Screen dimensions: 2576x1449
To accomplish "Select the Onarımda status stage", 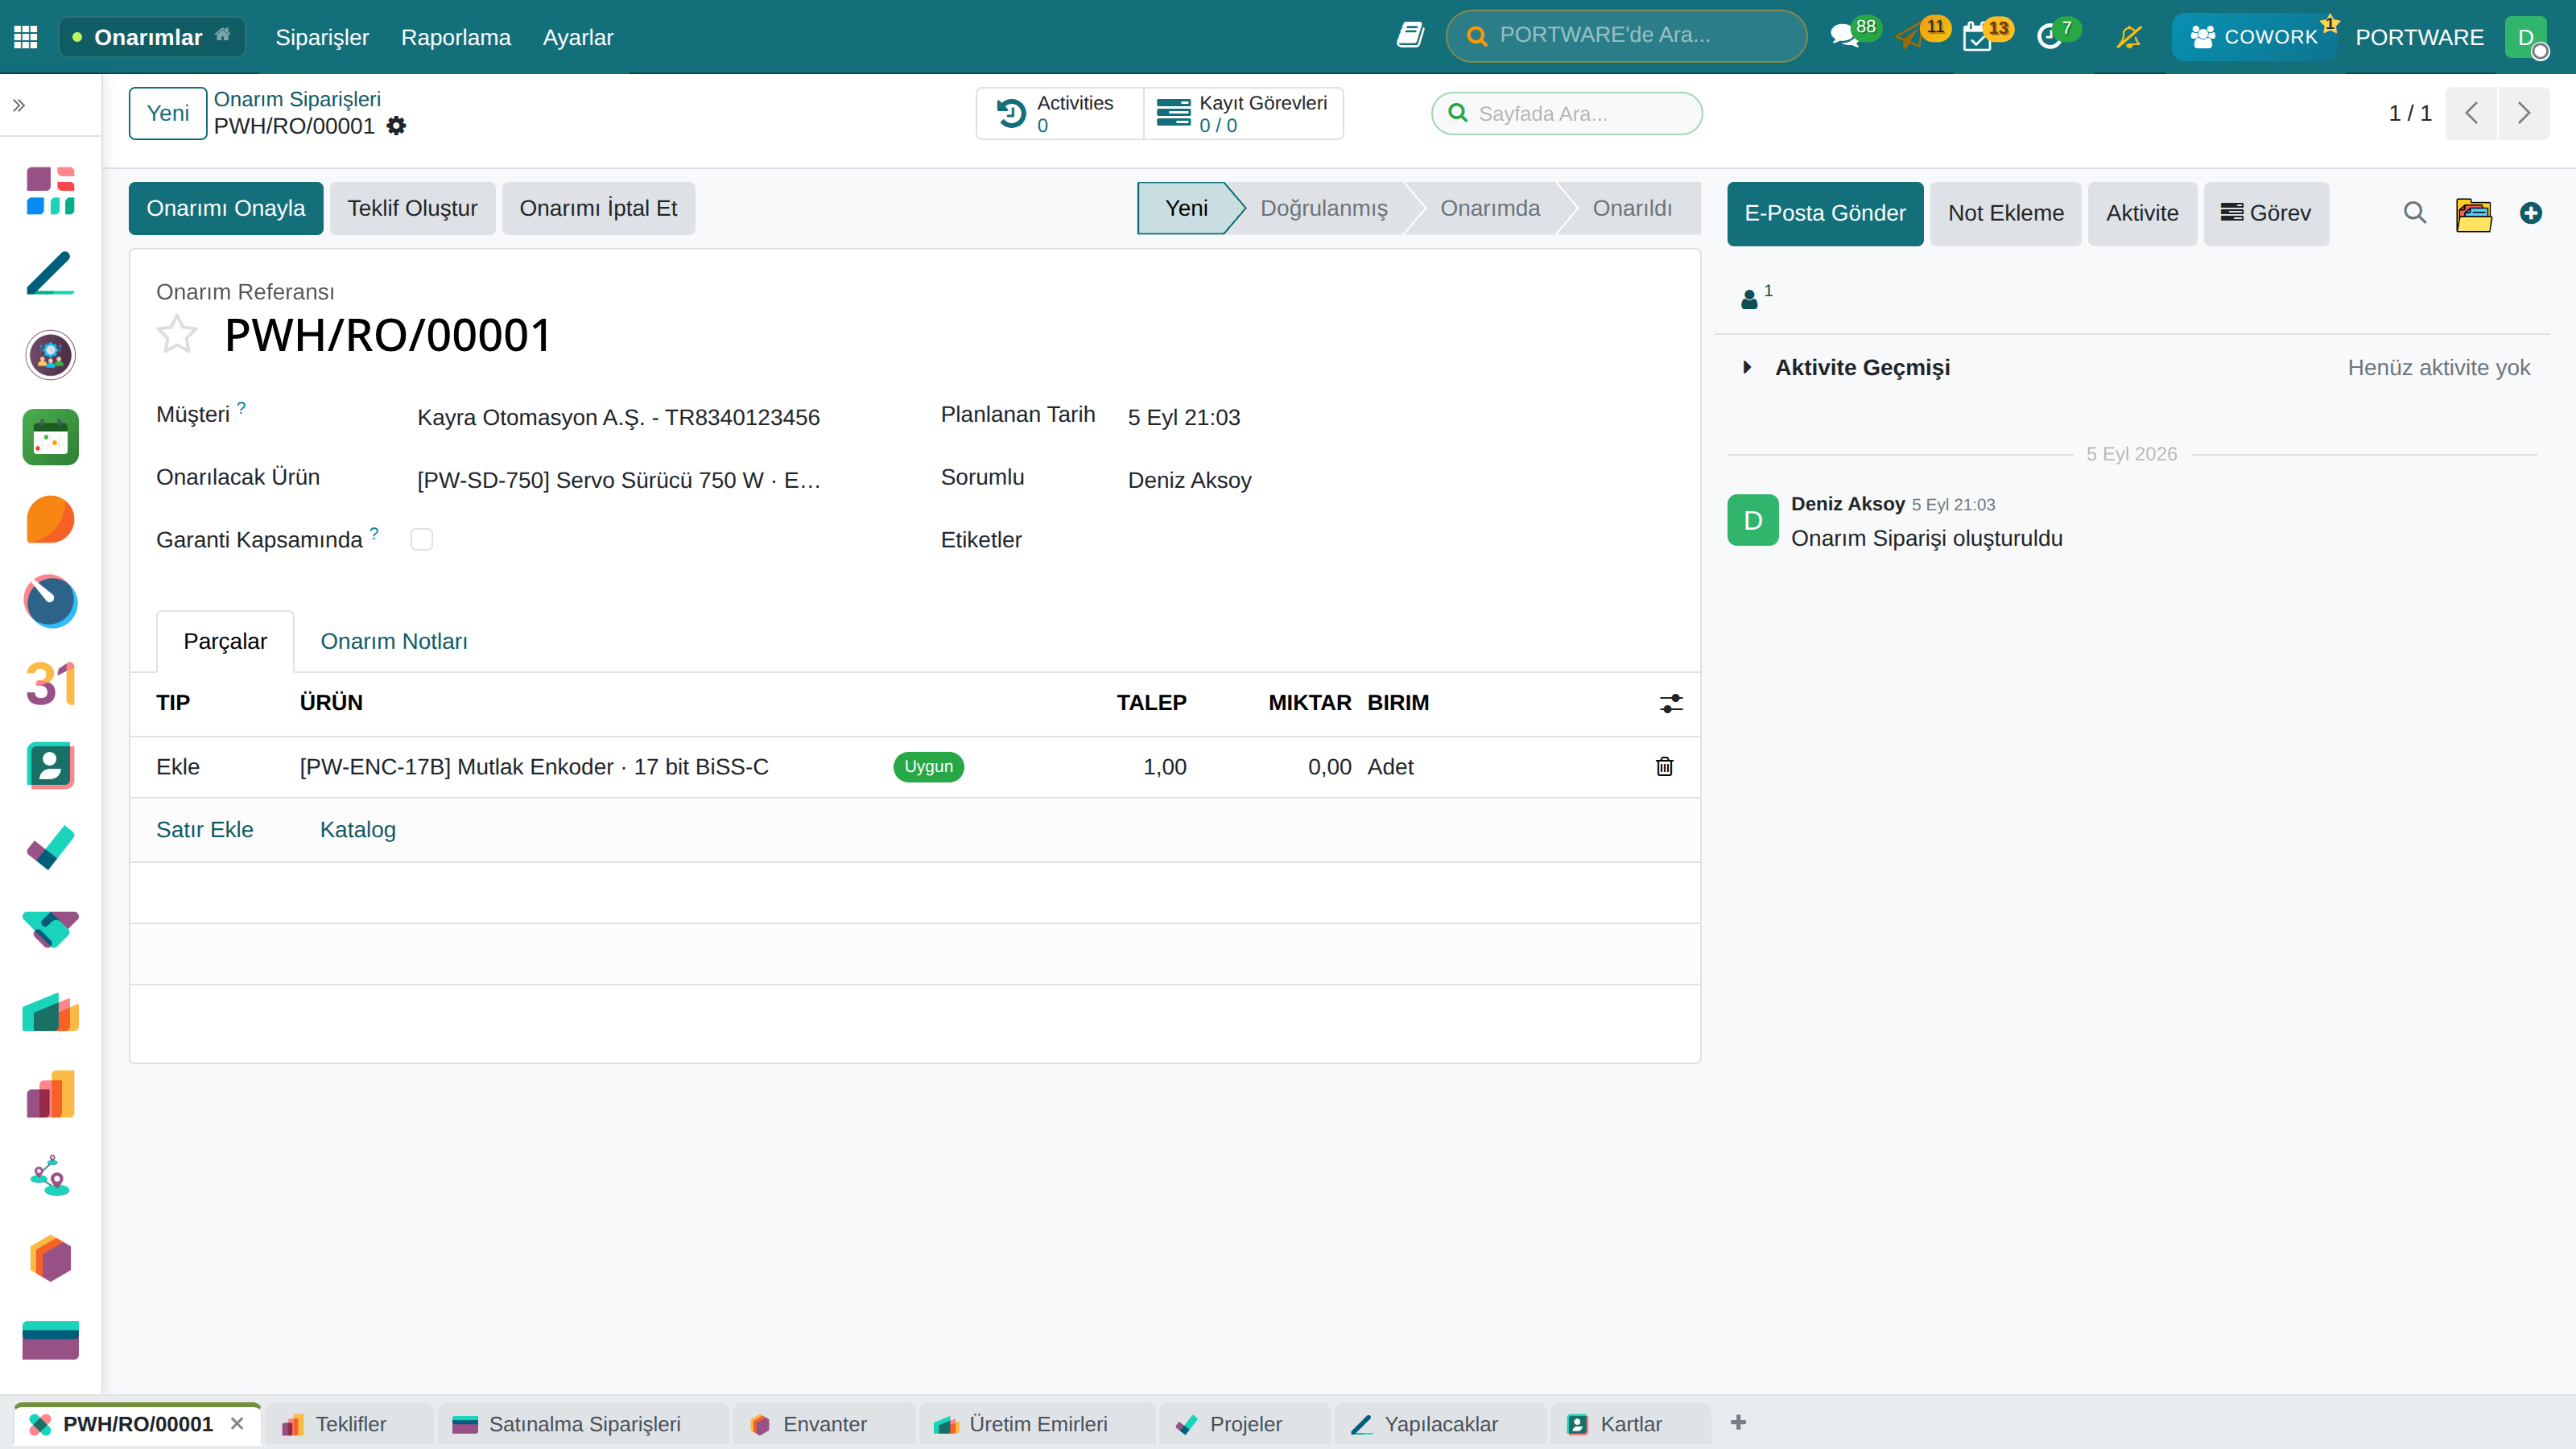I will pyautogui.click(x=1490, y=208).
